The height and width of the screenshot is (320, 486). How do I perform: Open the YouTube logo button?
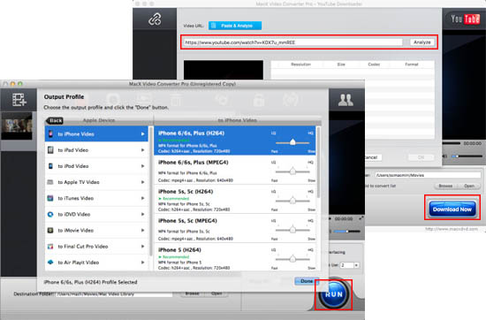465,19
